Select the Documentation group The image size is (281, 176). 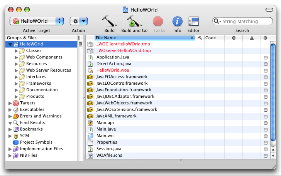point(42,90)
